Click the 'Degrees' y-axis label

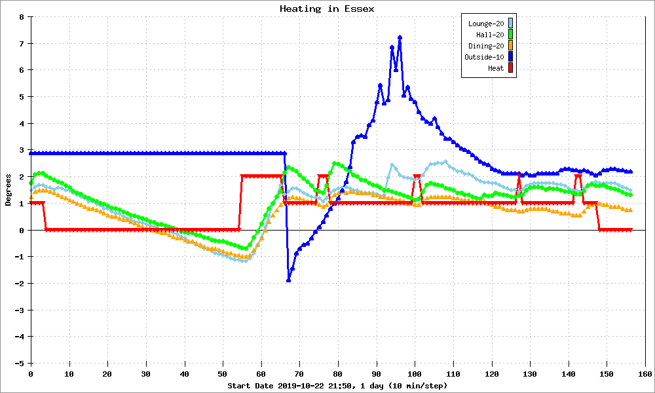[8, 190]
